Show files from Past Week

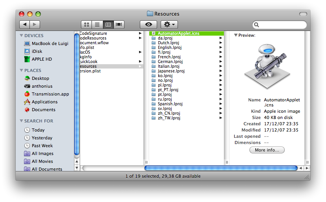click(x=38, y=146)
